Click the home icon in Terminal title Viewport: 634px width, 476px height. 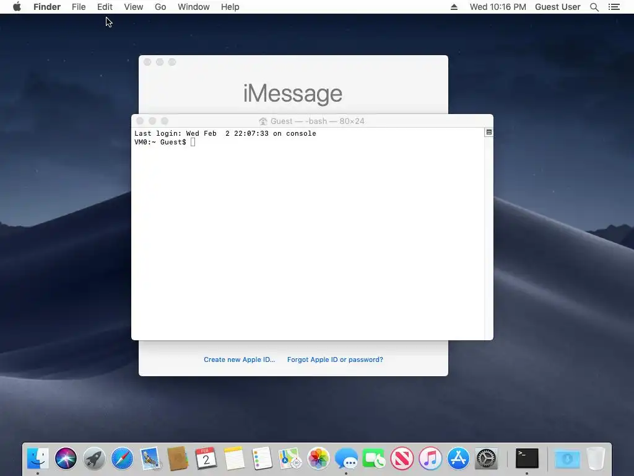(x=263, y=121)
